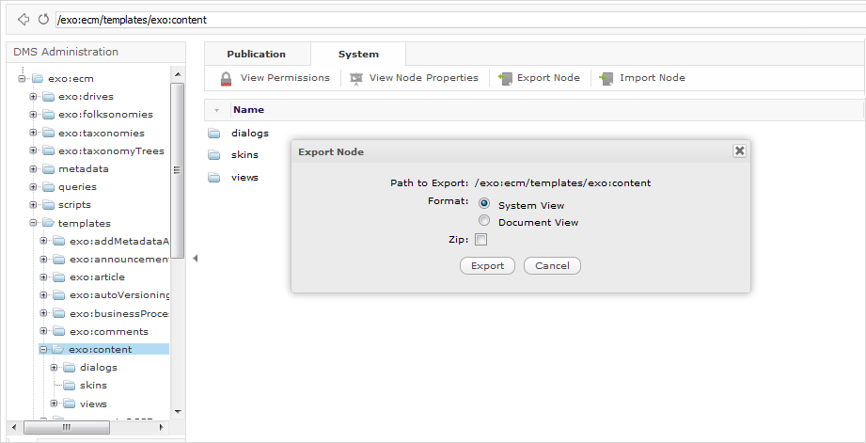
Task: Select exo:businessProces tree item
Action: point(119,314)
